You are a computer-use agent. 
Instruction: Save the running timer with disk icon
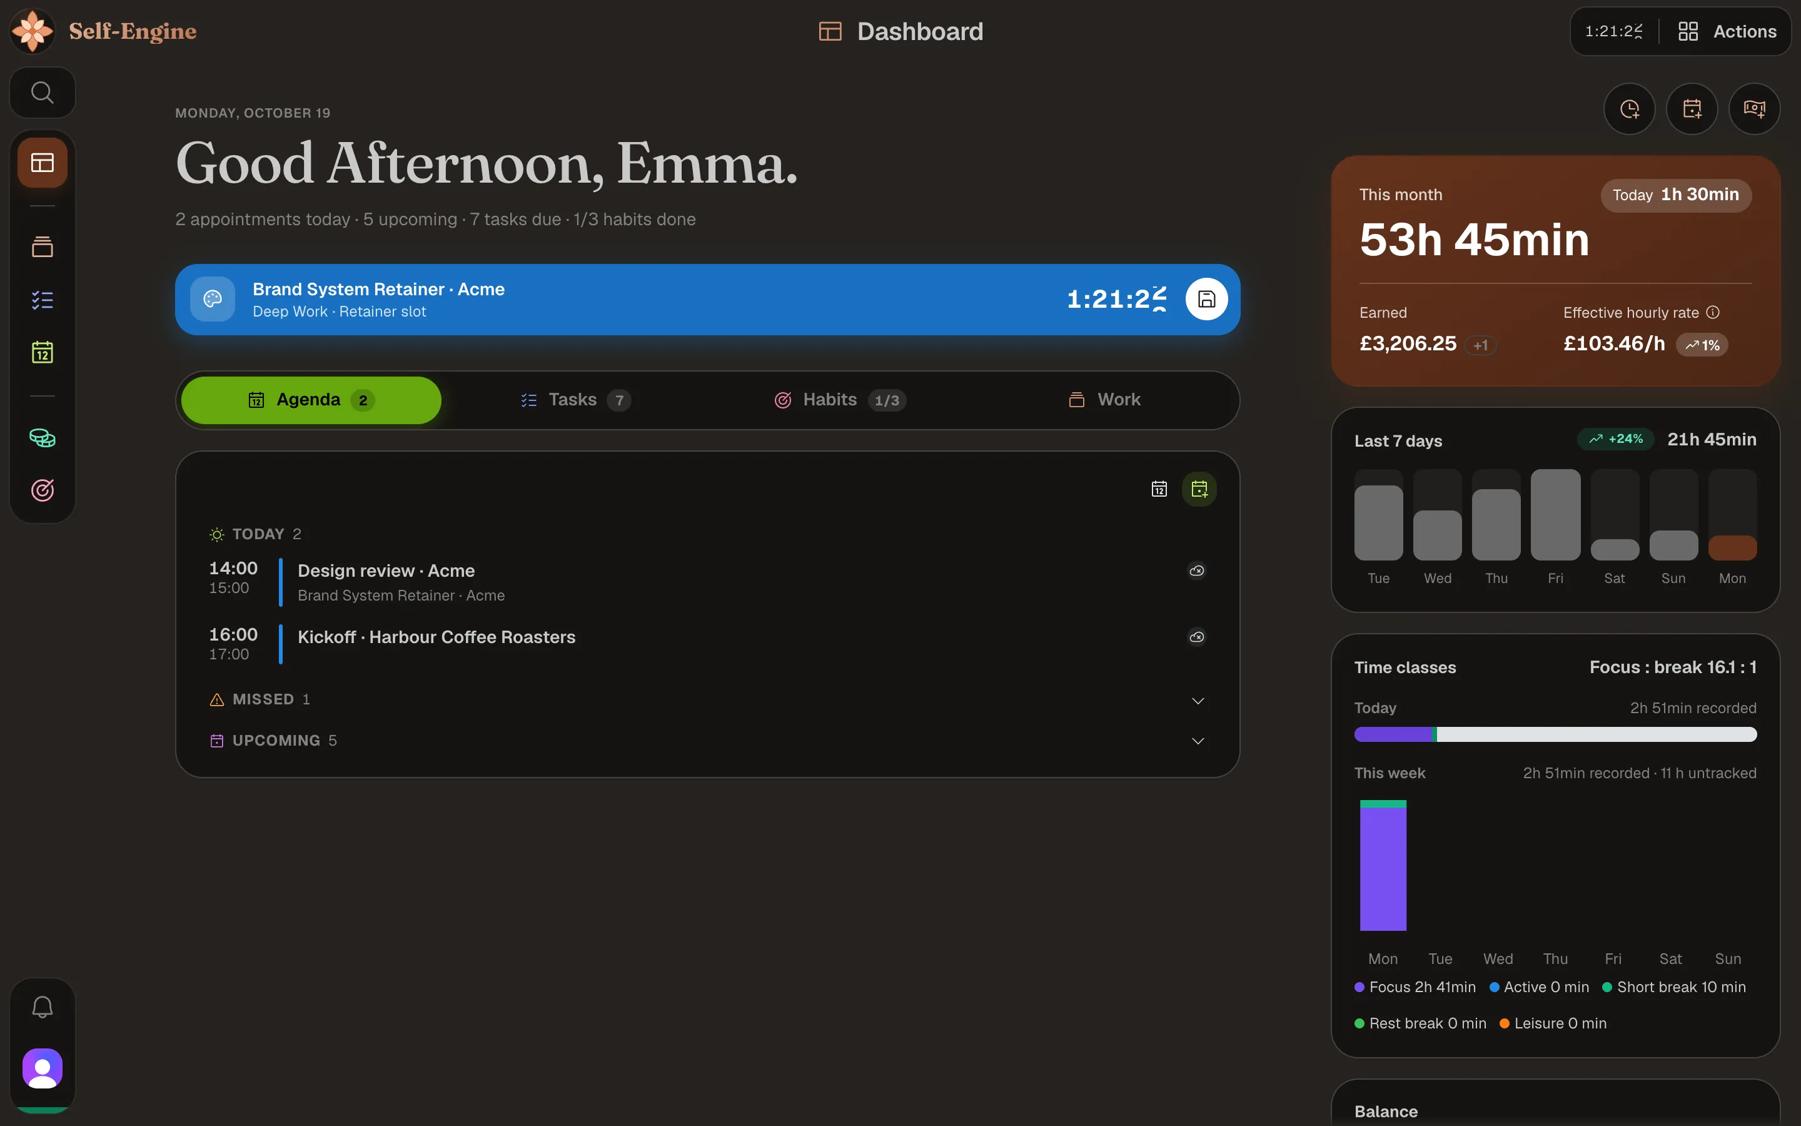[x=1206, y=298]
